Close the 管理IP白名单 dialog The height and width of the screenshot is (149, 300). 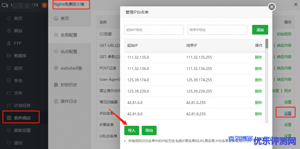(x=272, y=7)
